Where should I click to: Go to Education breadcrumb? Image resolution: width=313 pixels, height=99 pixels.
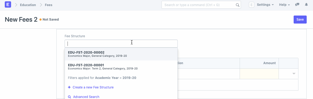pyautogui.click(x=28, y=5)
